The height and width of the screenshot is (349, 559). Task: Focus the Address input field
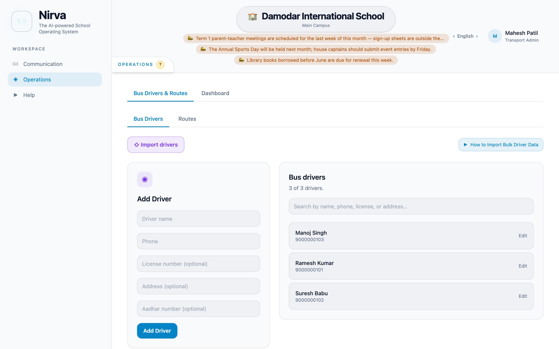point(198,286)
